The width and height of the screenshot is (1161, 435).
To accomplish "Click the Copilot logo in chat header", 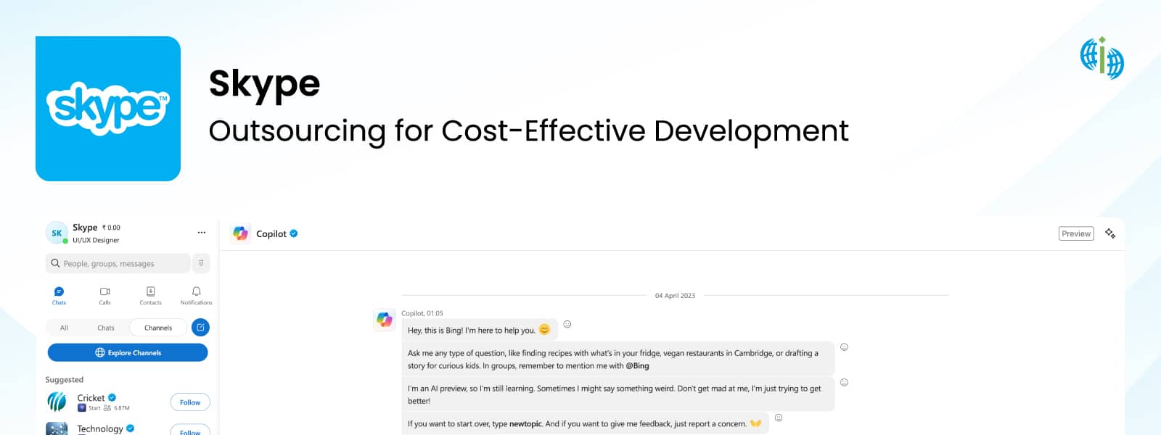I will coord(240,233).
